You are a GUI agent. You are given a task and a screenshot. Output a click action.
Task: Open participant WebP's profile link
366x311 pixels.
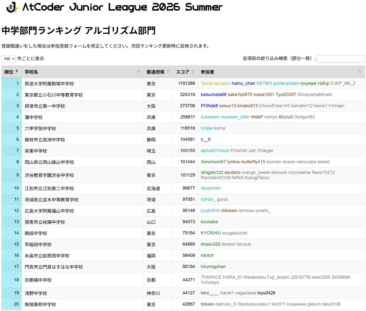[x=257, y=117]
